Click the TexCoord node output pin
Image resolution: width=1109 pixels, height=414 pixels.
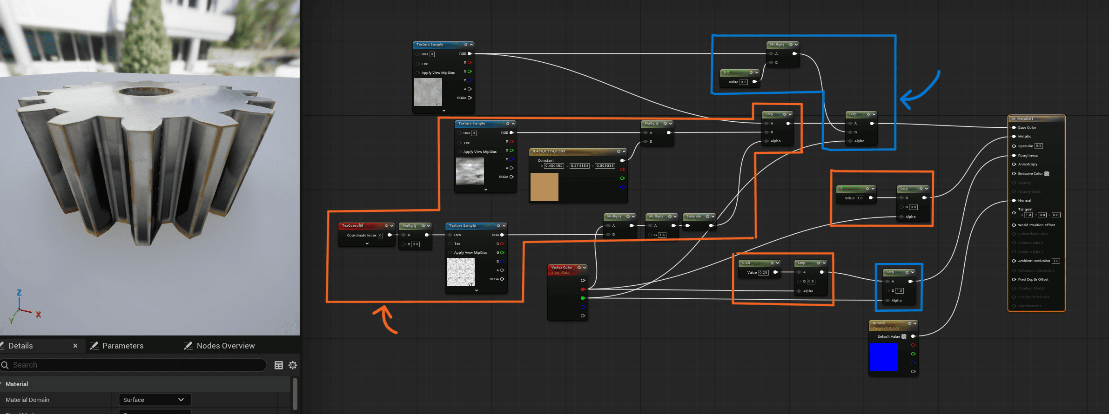click(390, 235)
